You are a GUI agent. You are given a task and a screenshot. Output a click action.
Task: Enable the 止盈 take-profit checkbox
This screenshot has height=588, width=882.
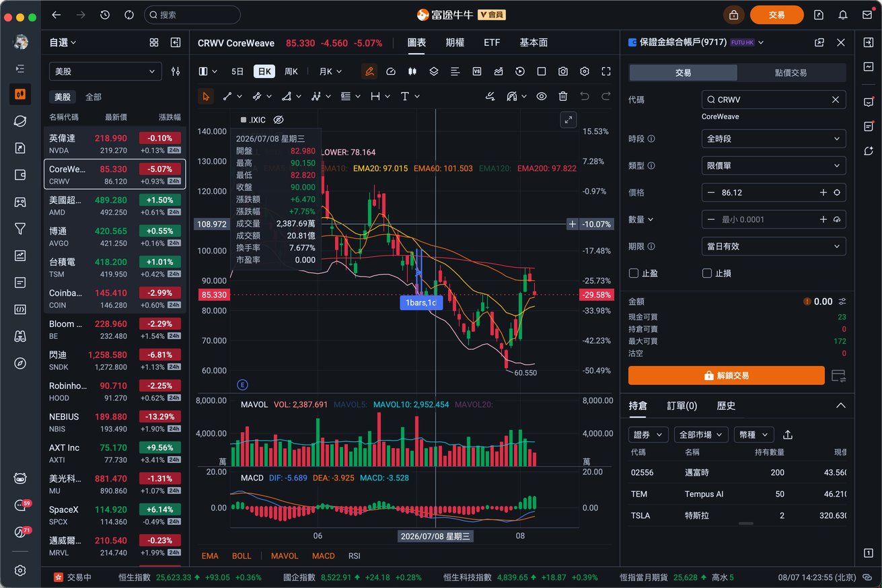pyautogui.click(x=634, y=273)
